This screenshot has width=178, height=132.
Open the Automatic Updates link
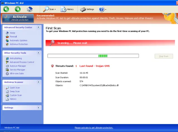point(19,40)
